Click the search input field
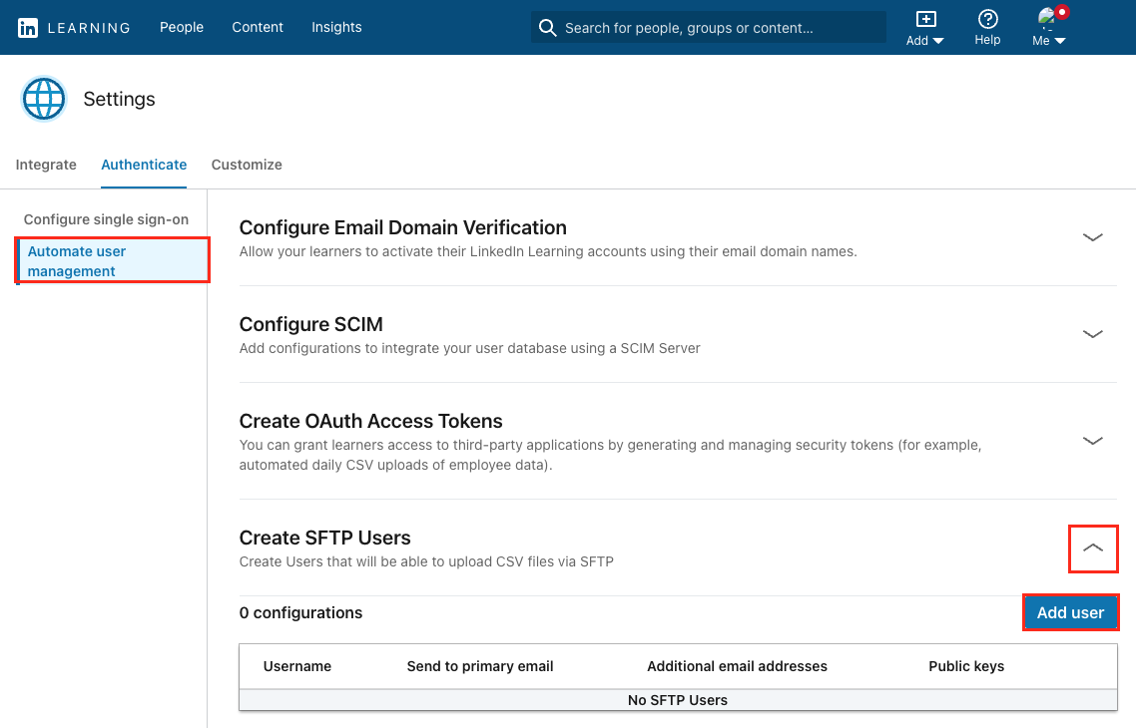Image resolution: width=1136 pixels, height=728 pixels. coord(709,27)
